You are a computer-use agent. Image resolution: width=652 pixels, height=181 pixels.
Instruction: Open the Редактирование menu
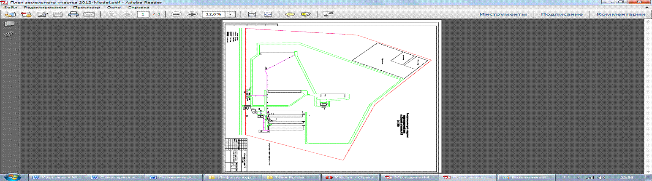(45, 8)
